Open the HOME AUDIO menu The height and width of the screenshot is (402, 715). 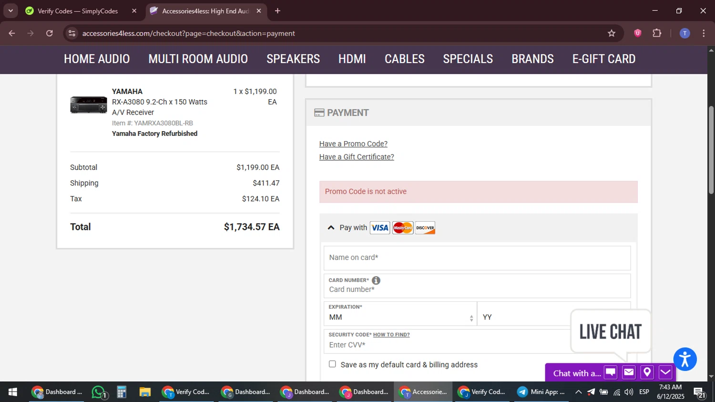(97, 59)
